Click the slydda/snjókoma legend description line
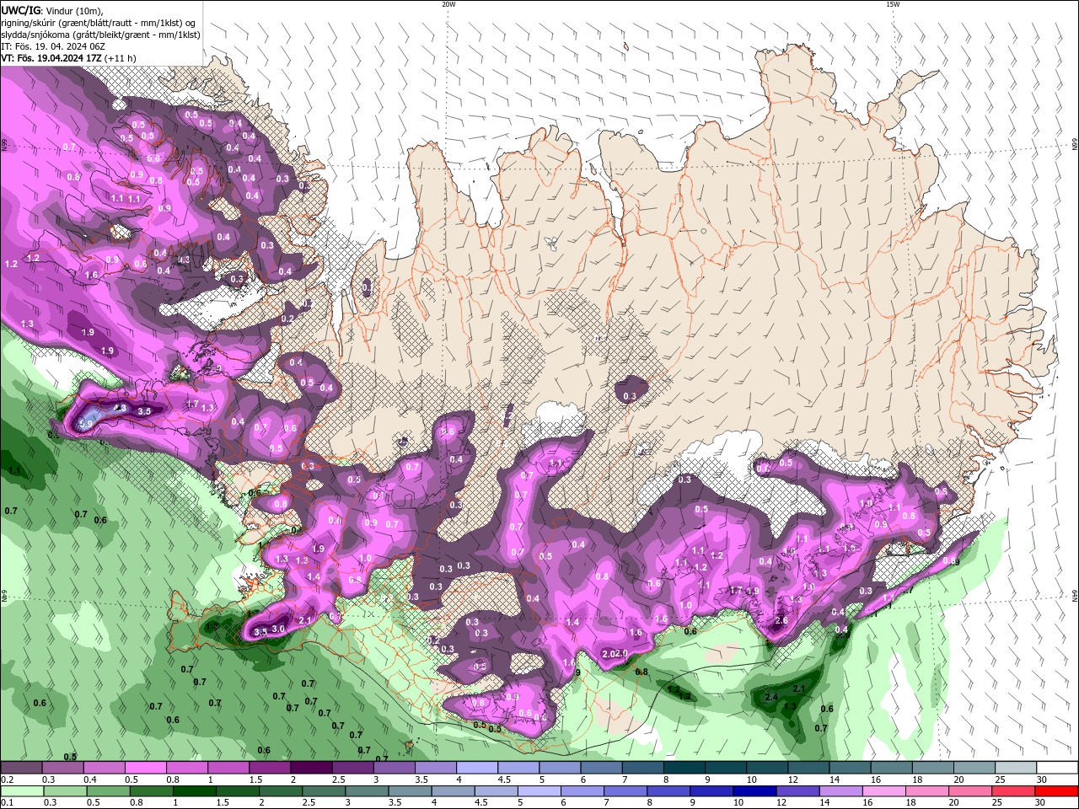 click(100, 35)
